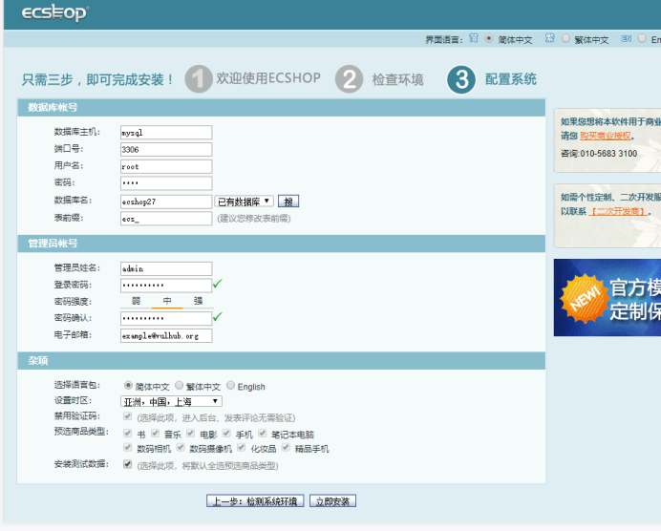Click the 杂项 section header

coord(282,361)
